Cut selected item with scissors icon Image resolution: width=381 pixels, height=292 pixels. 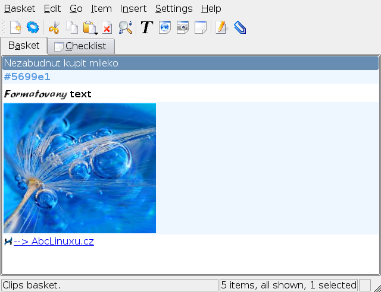pyautogui.click(x=54, y=27)
